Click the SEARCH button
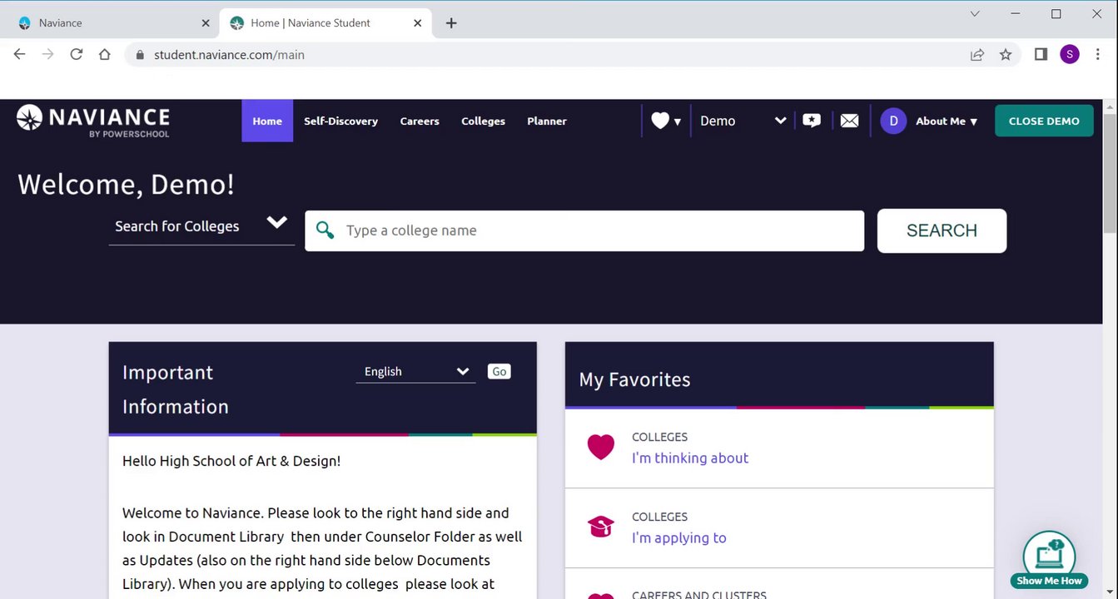 (942, 230)
